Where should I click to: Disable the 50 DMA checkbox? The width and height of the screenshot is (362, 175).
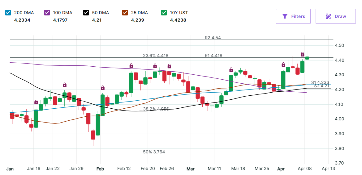coord(86,13)
